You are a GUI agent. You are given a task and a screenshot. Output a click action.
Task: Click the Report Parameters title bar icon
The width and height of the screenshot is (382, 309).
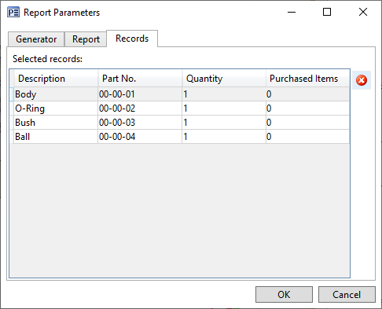coord(13,13)
